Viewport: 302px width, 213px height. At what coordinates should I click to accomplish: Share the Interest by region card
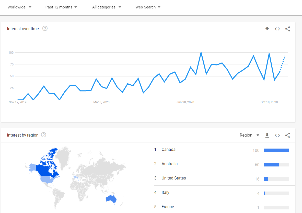click(287, 135)
